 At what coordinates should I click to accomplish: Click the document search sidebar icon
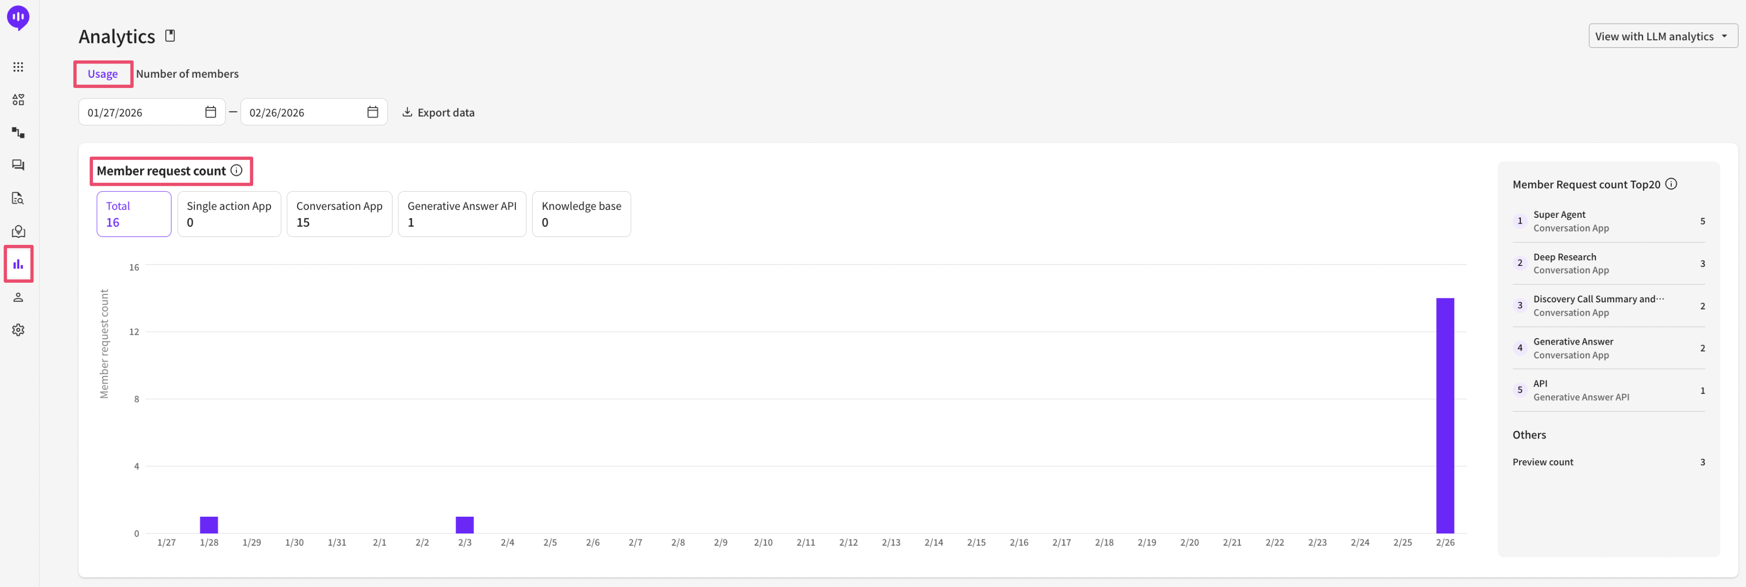18,199
